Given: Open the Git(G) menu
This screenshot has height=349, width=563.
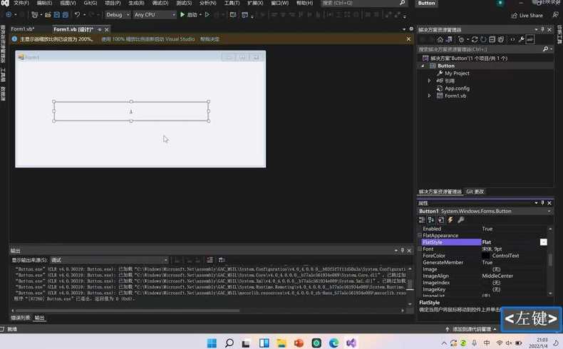Looking at the screenshot, I should click(x=90, y=3).
